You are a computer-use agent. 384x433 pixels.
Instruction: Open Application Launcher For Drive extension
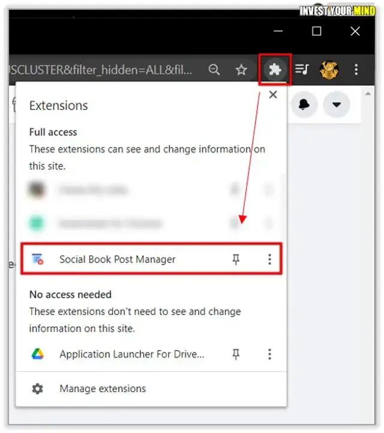click(x=151, y=354)
